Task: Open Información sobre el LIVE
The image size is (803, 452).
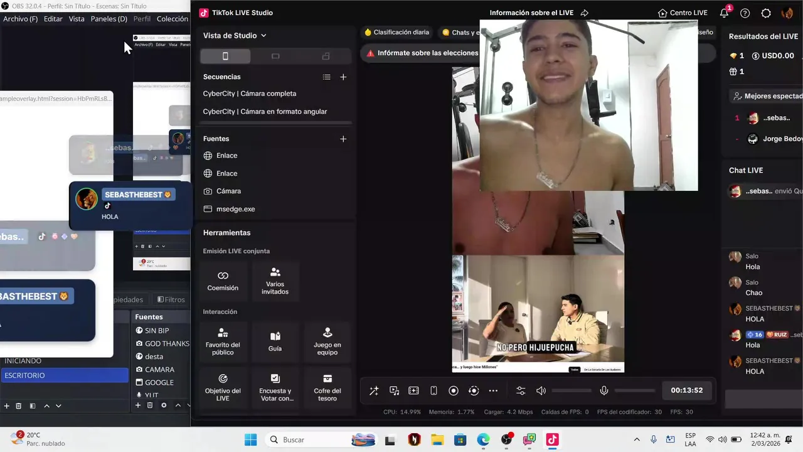Action: tap(531, 13)
